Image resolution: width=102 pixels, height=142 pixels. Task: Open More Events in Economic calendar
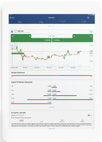[52, 129]
